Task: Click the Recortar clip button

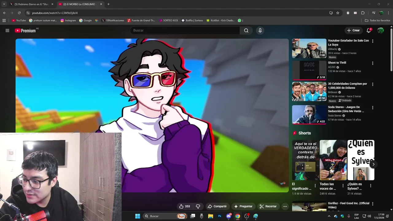Action: click(268, 206)
